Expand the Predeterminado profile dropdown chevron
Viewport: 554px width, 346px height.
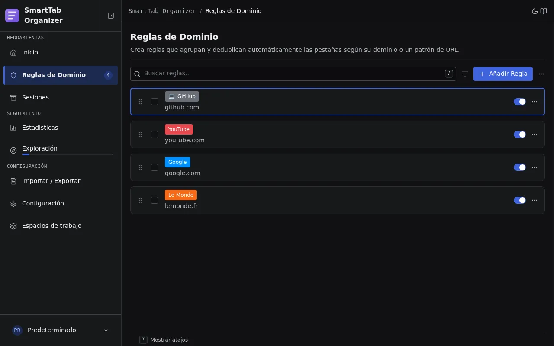pyautogui.click(x=106, y=330)
